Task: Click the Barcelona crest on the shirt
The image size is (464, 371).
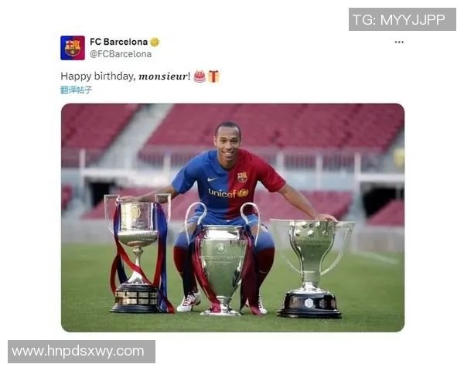Action: [242, 177]
